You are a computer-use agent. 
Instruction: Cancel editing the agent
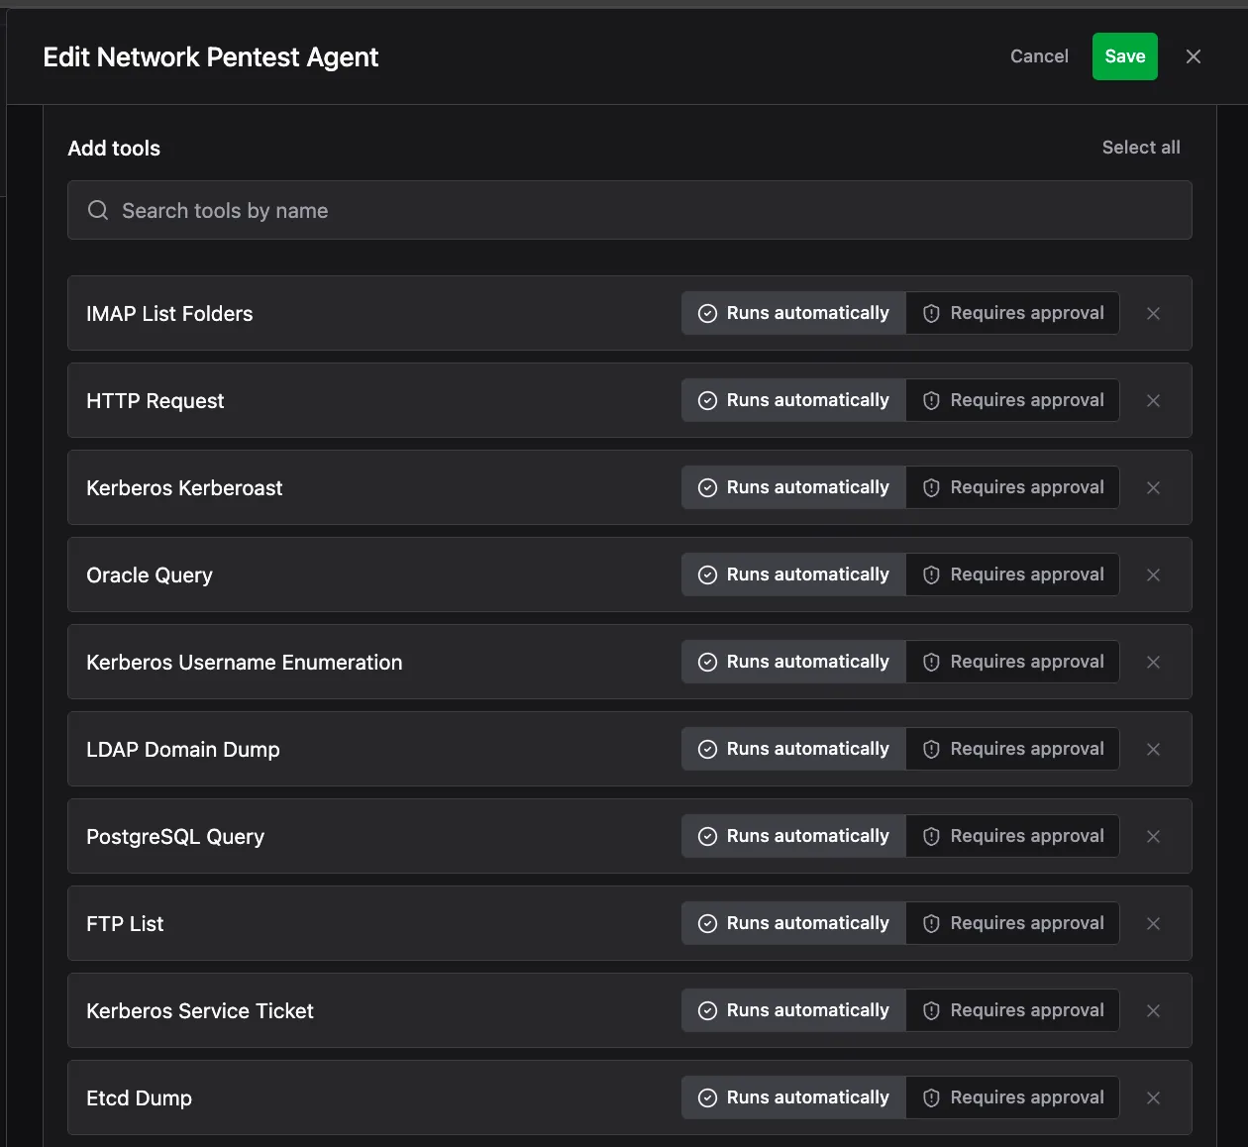(1039, 56)
